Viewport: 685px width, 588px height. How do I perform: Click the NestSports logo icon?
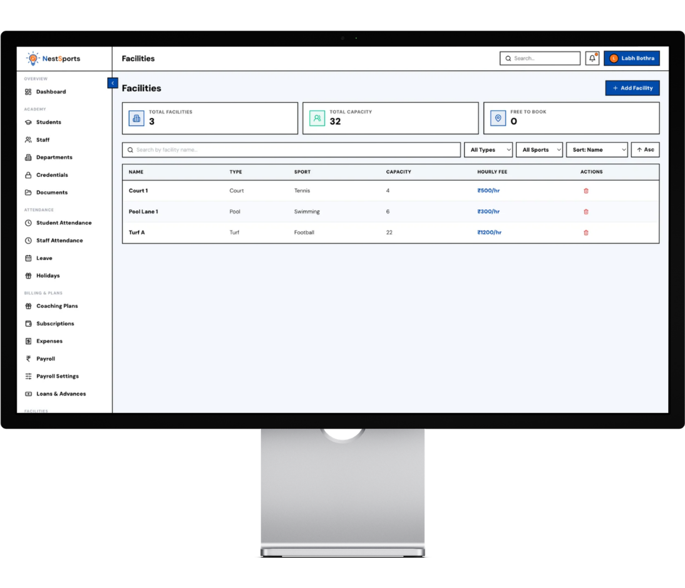[33, 58]
